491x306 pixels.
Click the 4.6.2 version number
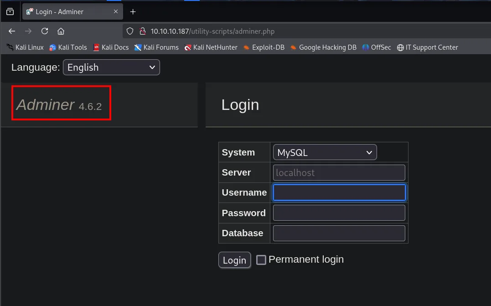point(90,107)
